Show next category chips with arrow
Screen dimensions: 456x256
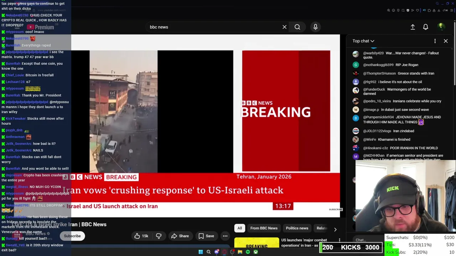[335, 229]
